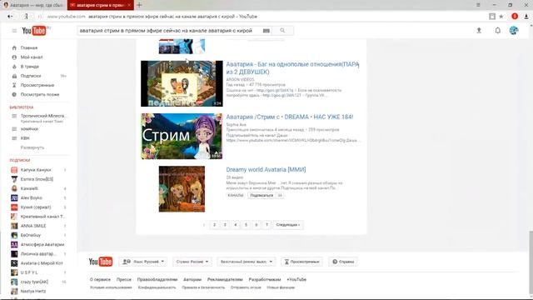533x300 pixels.
Task: Open Kawaielli subscription channel
Action: tap(29, 188)
